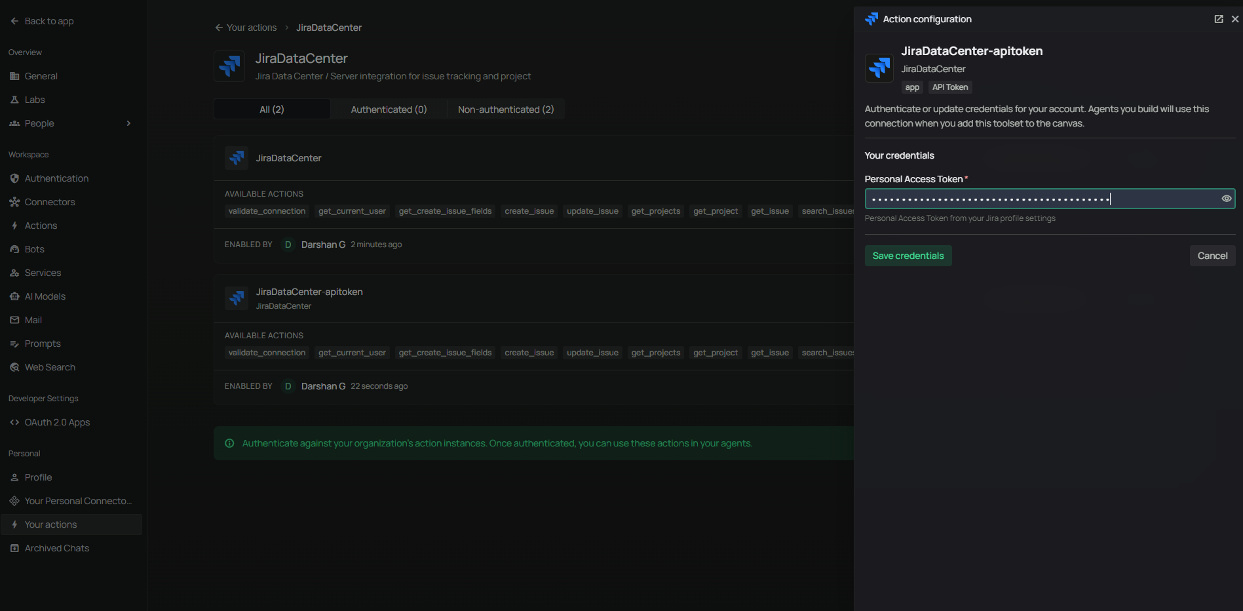Click update_issue tag in JiraDataCenter-apitoken card
1243x611 pixels.
(592, 353)
